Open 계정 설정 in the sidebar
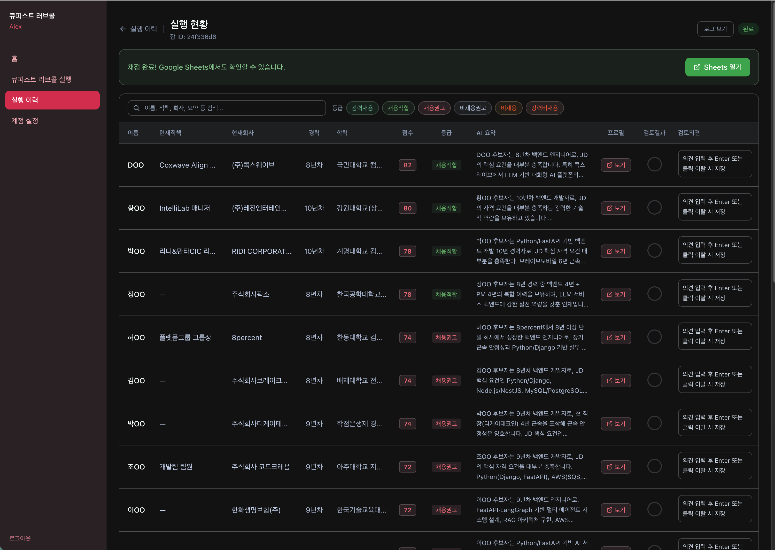 52,121
